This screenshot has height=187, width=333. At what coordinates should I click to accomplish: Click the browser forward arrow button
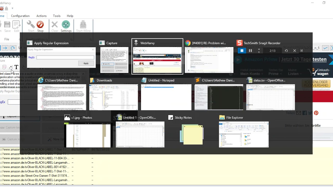pyautogui.click(x=5, y=48)
